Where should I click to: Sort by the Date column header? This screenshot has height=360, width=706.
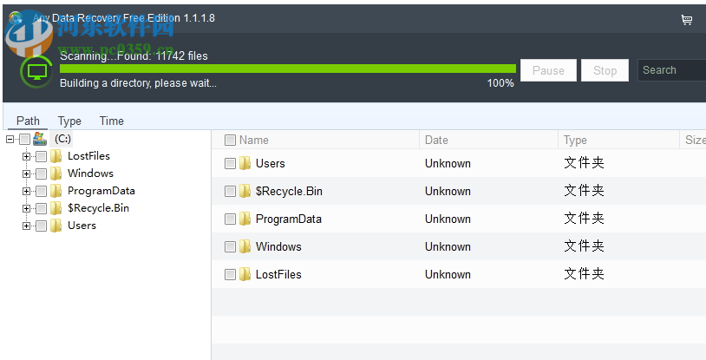436,141
